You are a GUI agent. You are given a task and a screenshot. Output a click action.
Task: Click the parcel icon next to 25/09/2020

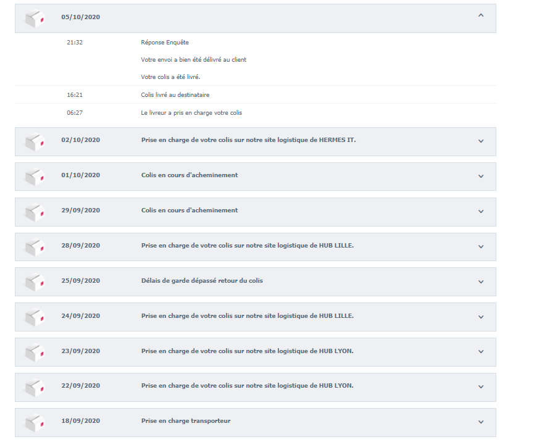[35, 282]
